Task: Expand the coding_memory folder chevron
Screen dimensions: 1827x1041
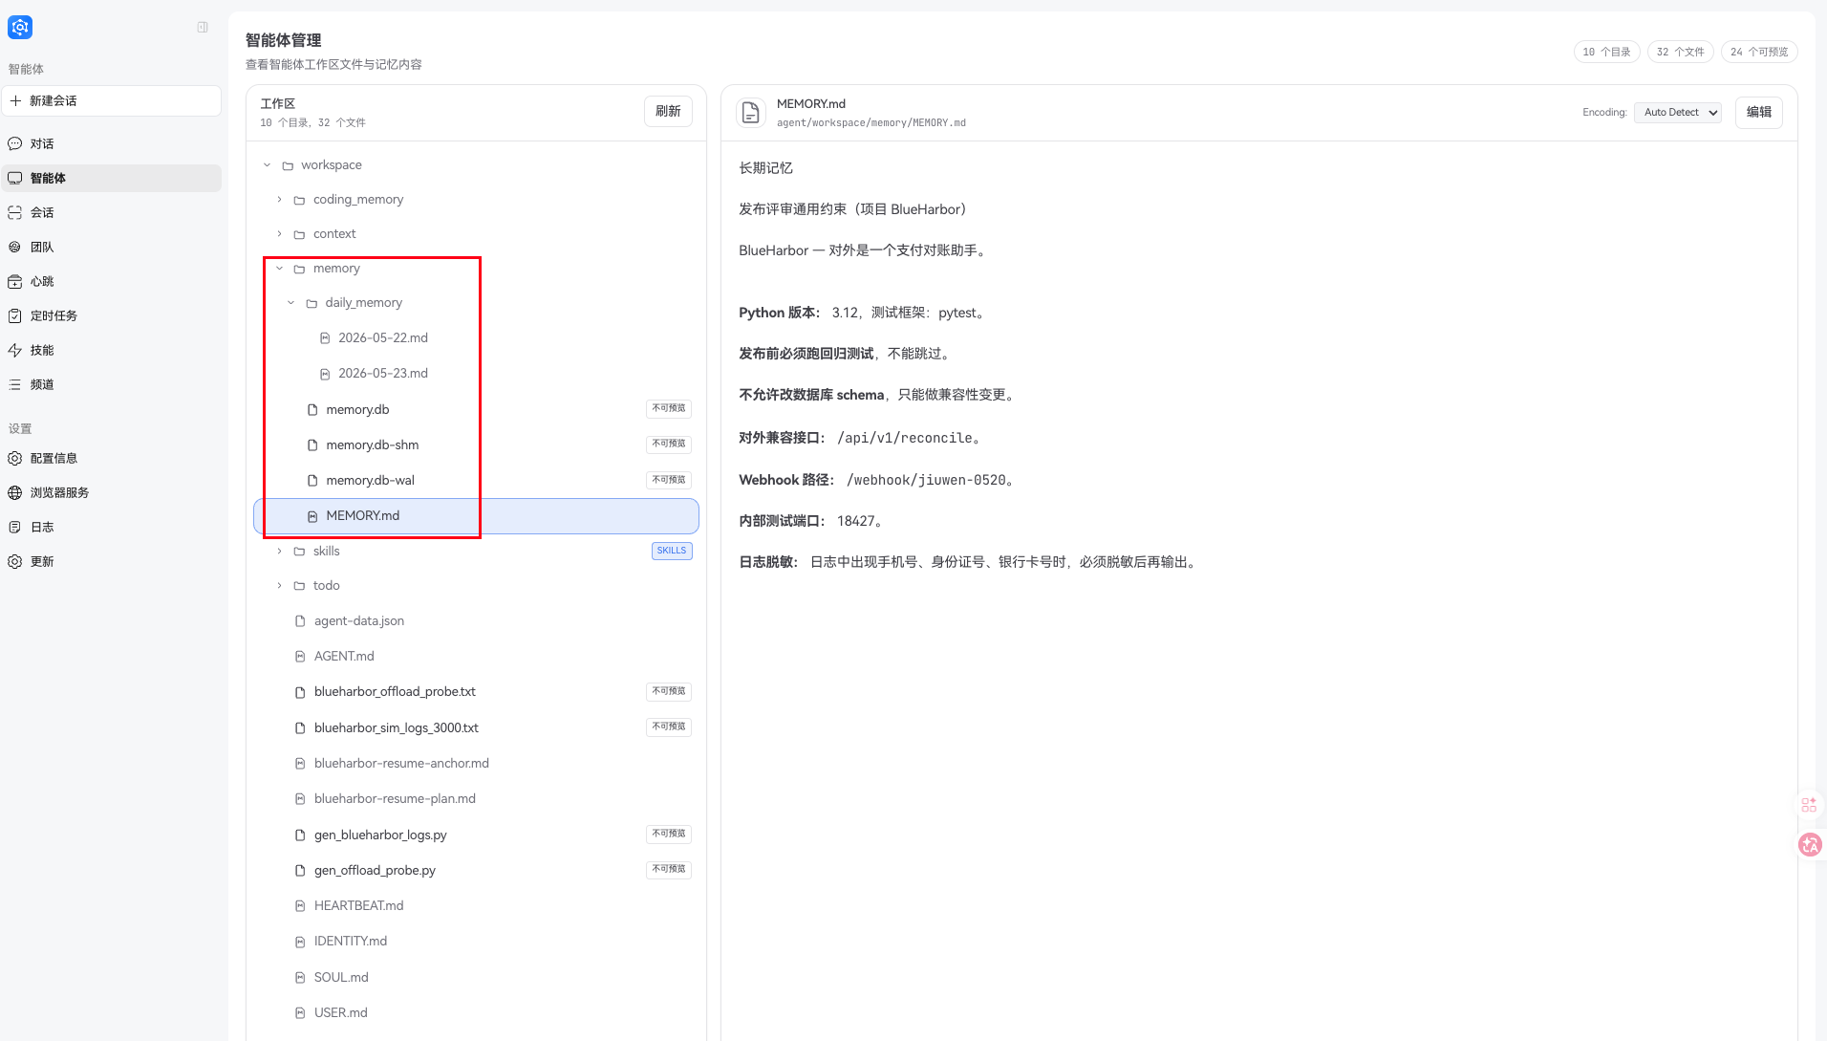Action: coord(279,200)
